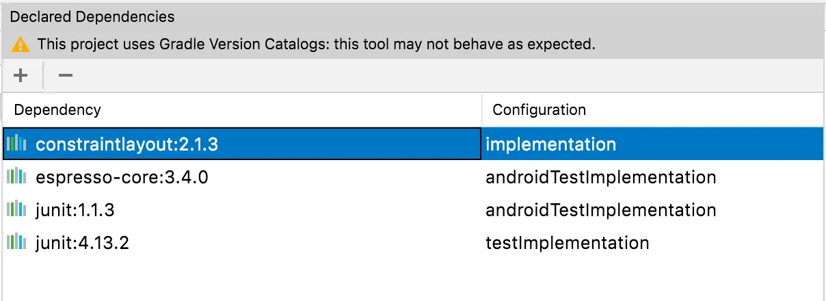Open androidTestImplementation cell for junit:1.1.3
This screenshot has height=301, width=826.
click(653, 209)
